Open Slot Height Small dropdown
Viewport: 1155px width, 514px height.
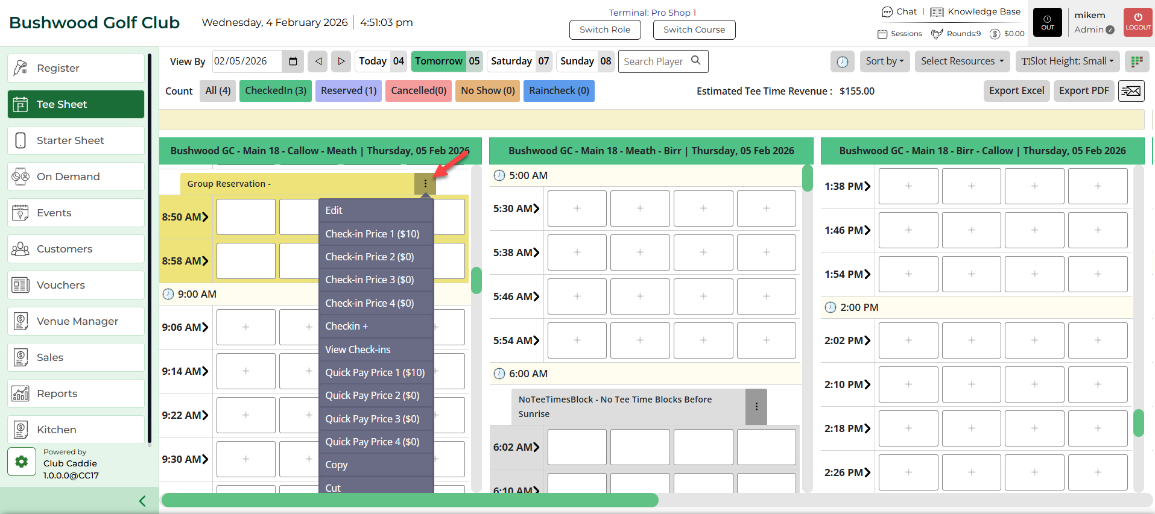coord(1067,61)
